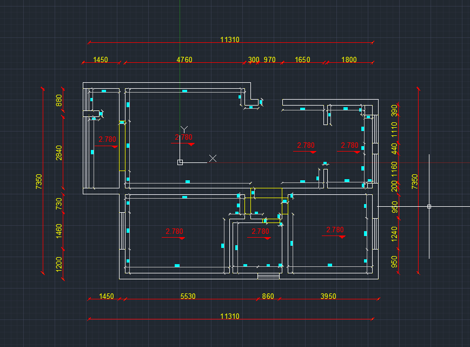470x347 pixels.
Task: Select the 970 dimension label
Action: point(269,60)
